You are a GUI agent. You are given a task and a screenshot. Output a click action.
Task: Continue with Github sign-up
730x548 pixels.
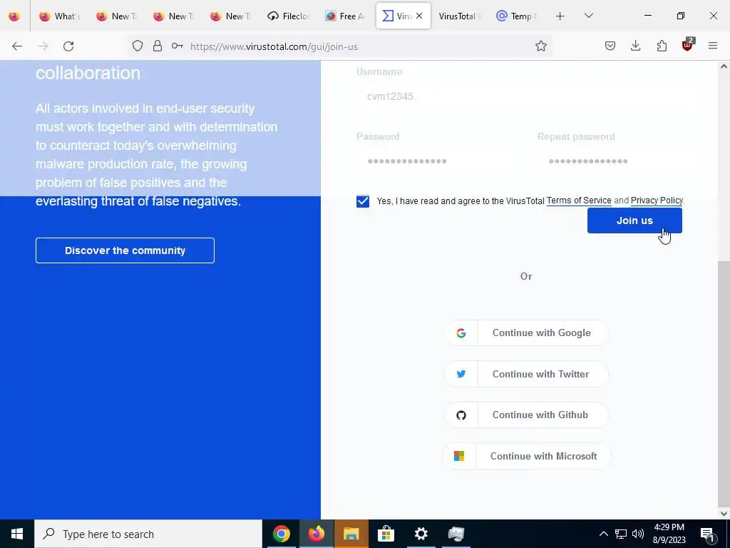point(526,415)
